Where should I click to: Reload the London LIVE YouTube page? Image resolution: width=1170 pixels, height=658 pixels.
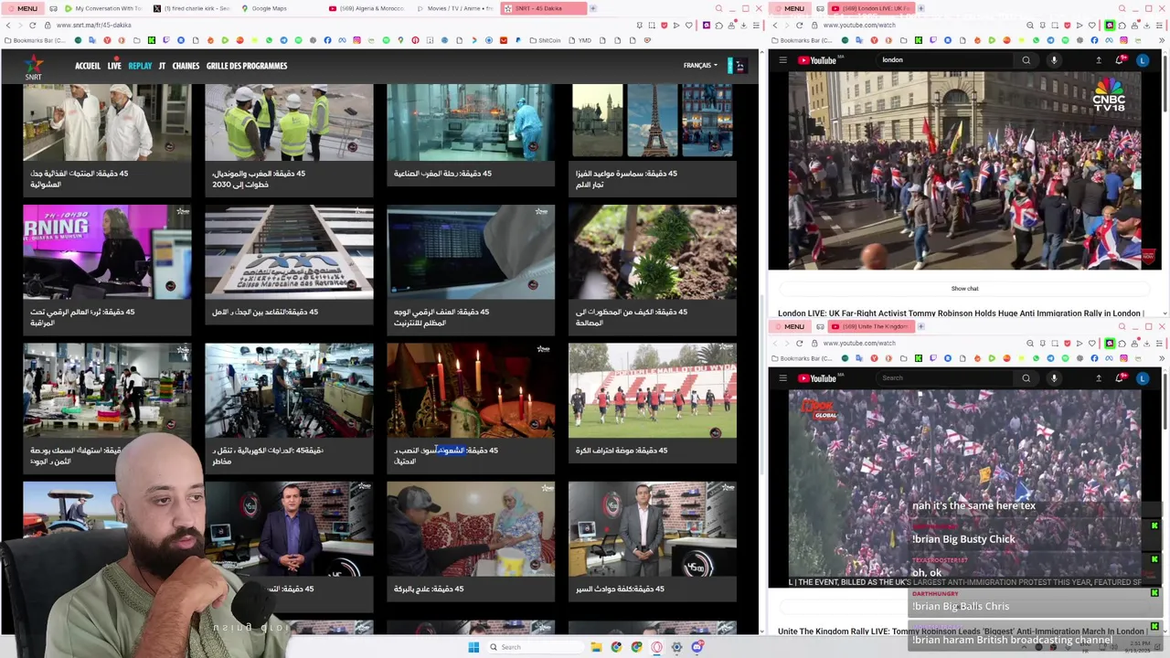[x=800, y=25]
